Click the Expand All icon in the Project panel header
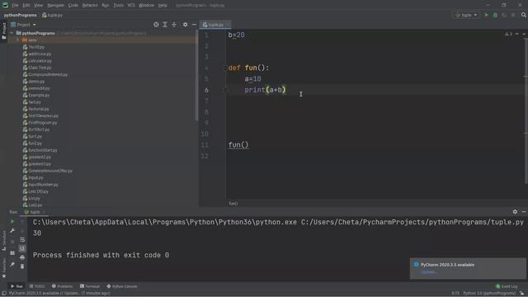The width and height of the screenshot is (528, 297). [165, 25]
